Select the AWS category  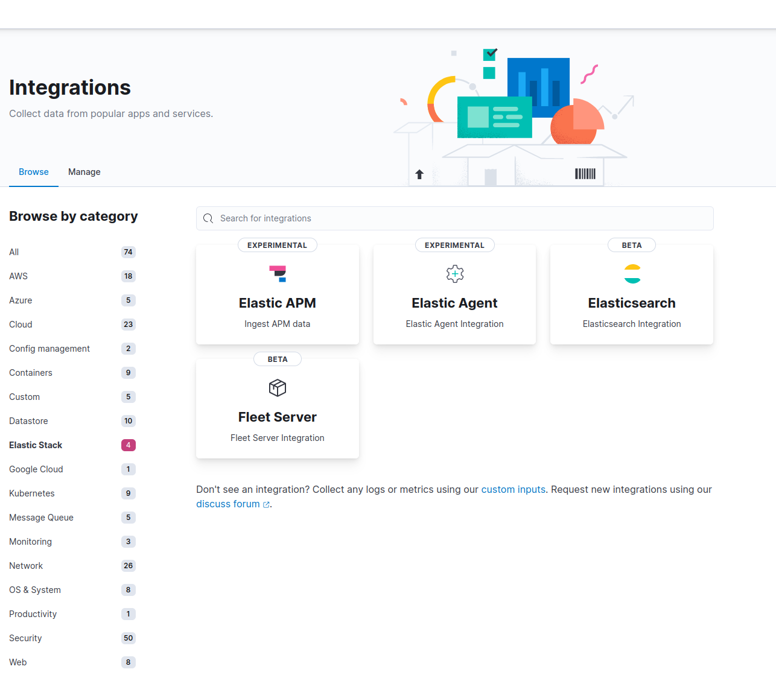[72, 276]
